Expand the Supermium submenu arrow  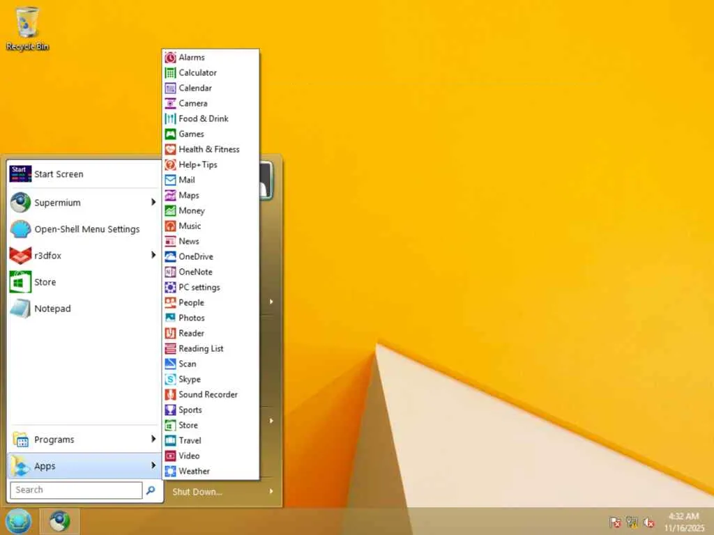153,202
